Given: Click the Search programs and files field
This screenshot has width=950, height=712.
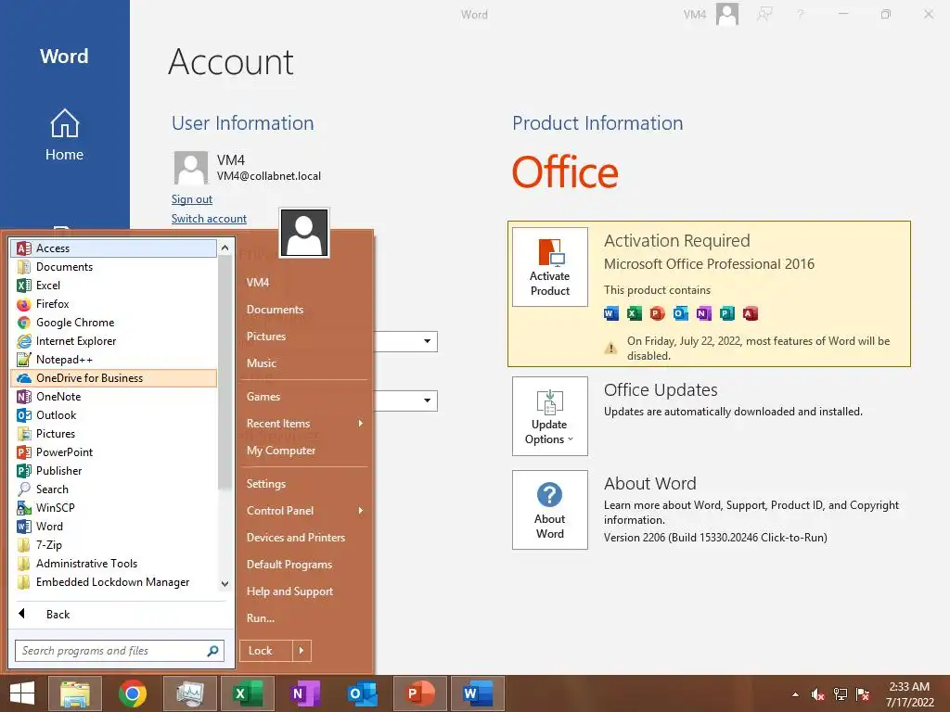Looking at the screenshot, I should click(x=120, y=651).
